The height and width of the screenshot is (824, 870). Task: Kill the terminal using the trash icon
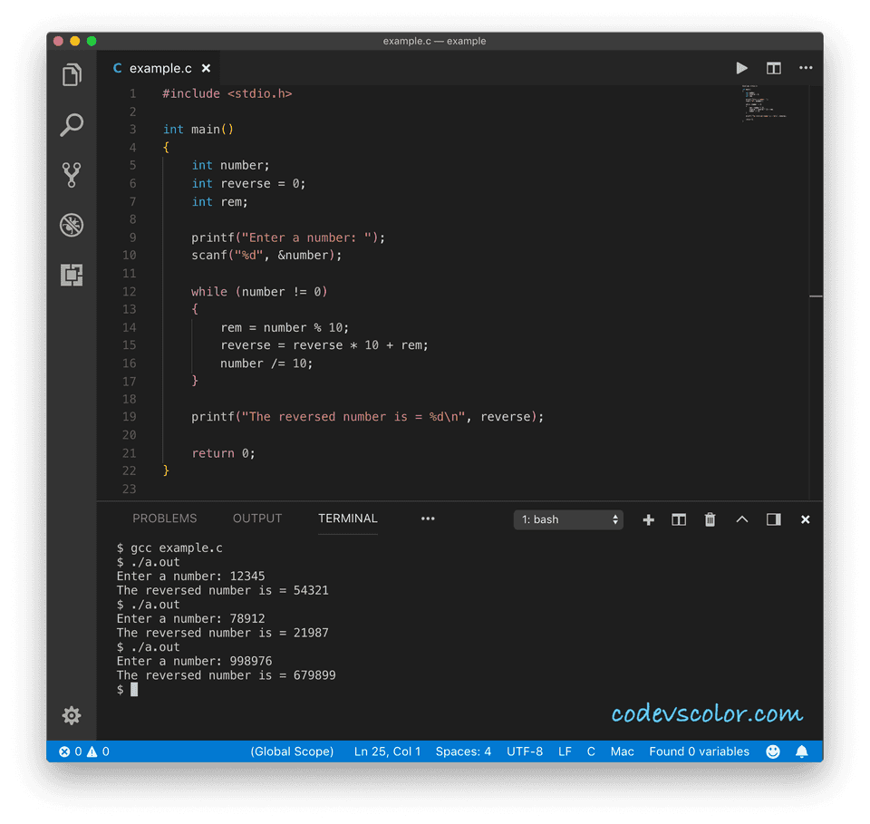pos(710,519)
